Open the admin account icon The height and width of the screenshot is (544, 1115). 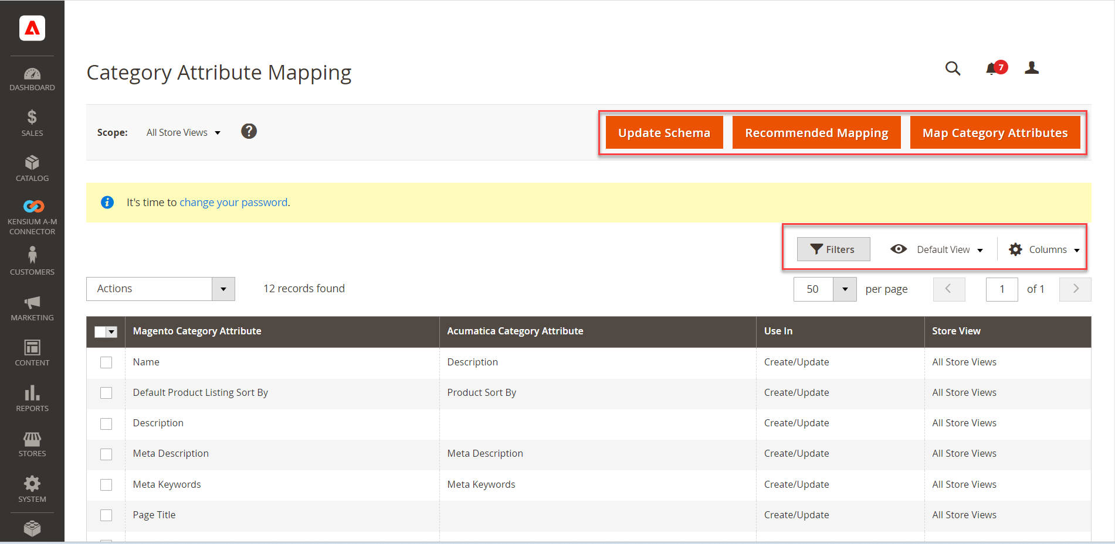pyautogui.click(x=1032, y=69)
